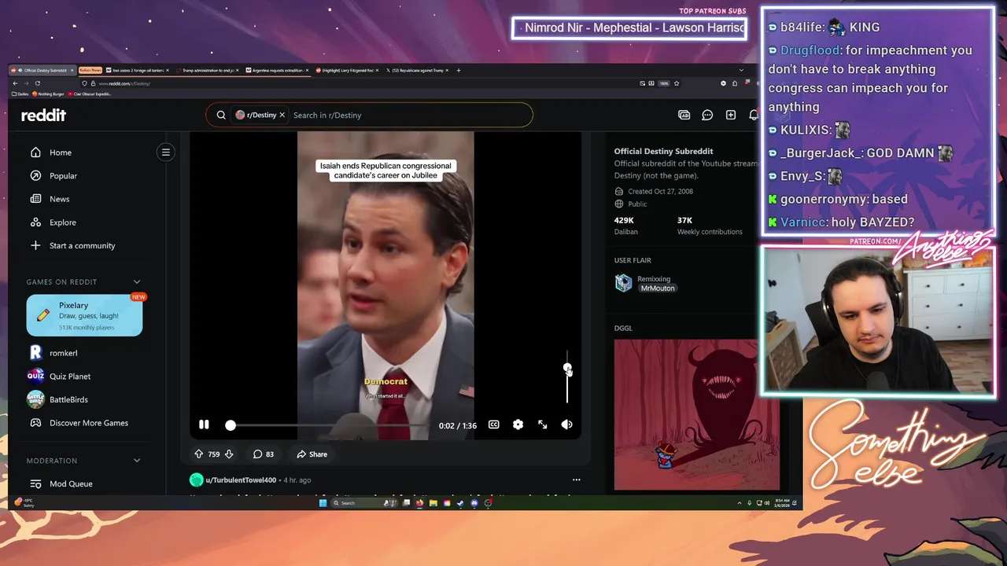Open the 83 comments
This screenshot has height=566, width=1007.
(263, 454)
